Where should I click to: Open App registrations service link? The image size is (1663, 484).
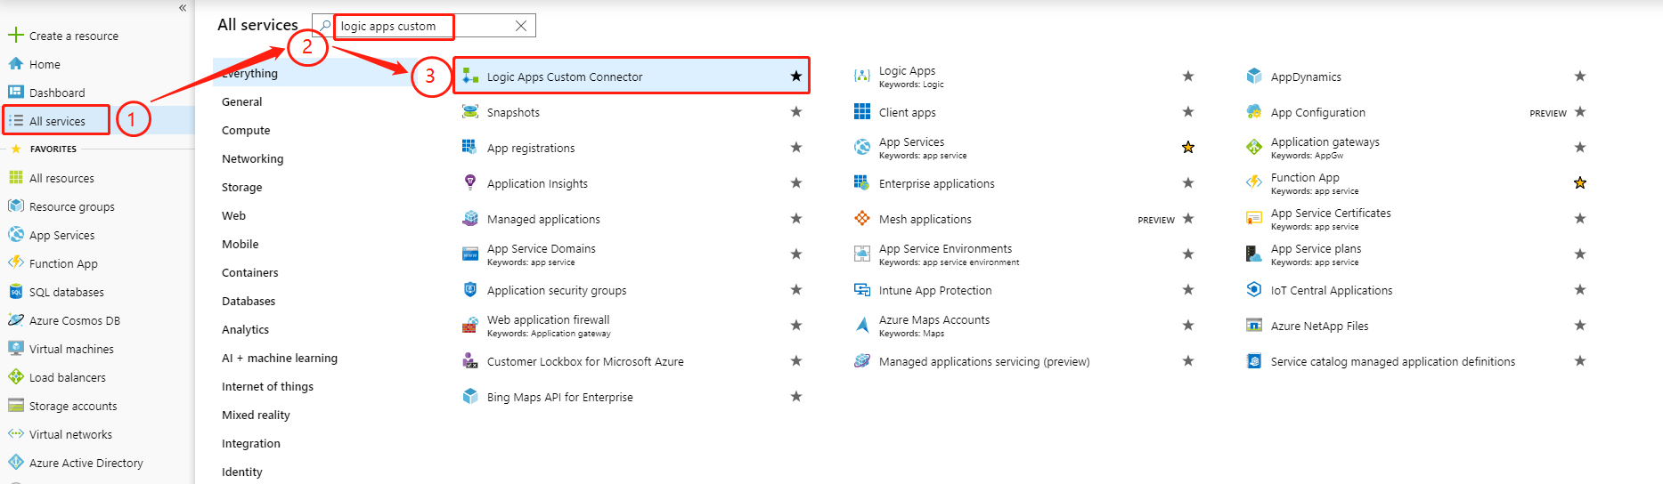tap(531, 148)
